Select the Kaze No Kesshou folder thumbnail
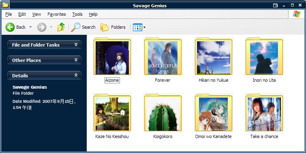This screenshot has width=306, height=153. click(x=112, y=113)
